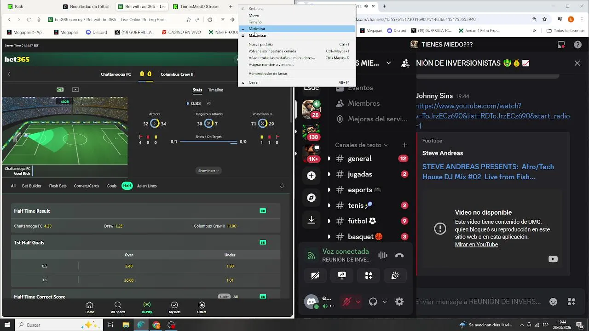Start an activity in Discord voice panel
589x331 pixels.
pos(369,275)
